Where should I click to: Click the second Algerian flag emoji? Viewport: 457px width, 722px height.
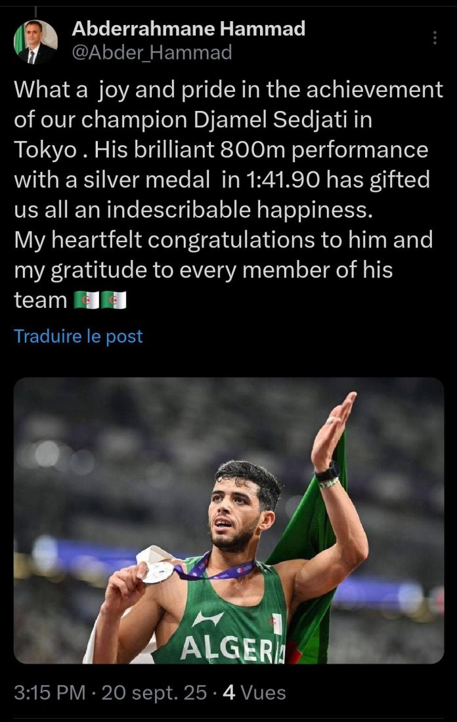pos(114,300)
